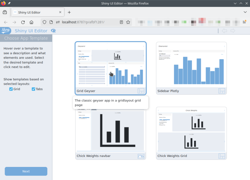Image resolution: width=250 pixels, height=180 pixels.
Task: Click the Shiny logo in the header
Action: 6,31
